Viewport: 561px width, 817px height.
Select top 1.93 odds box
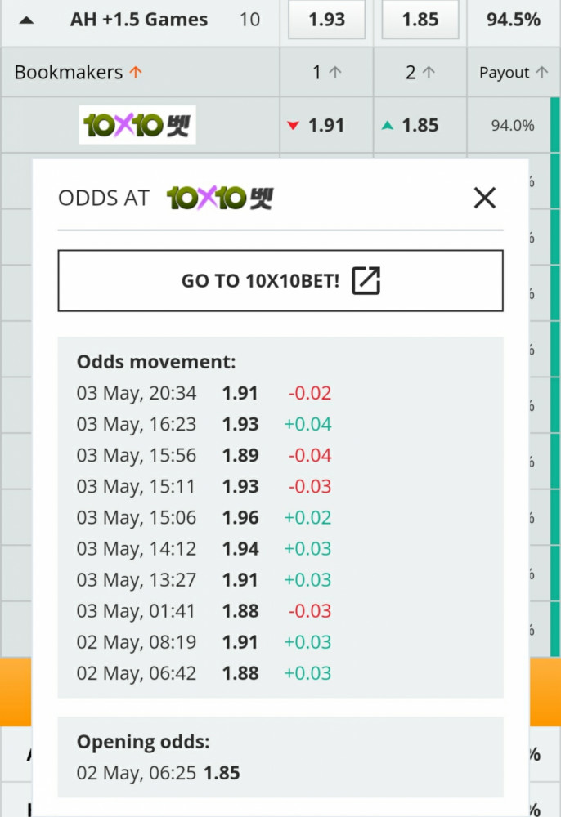pos(327,20)
